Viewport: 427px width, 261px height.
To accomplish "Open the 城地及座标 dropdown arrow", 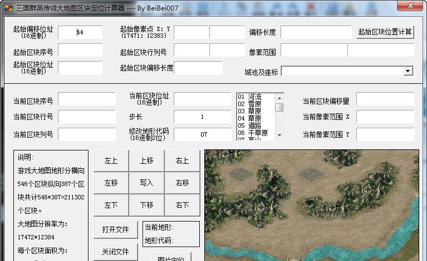I will click(408, 71).
